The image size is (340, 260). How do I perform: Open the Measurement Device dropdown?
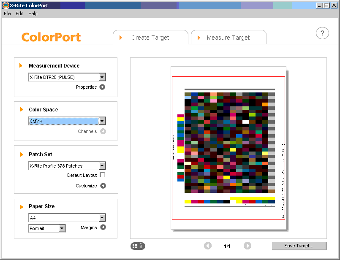tap(102, 77)
